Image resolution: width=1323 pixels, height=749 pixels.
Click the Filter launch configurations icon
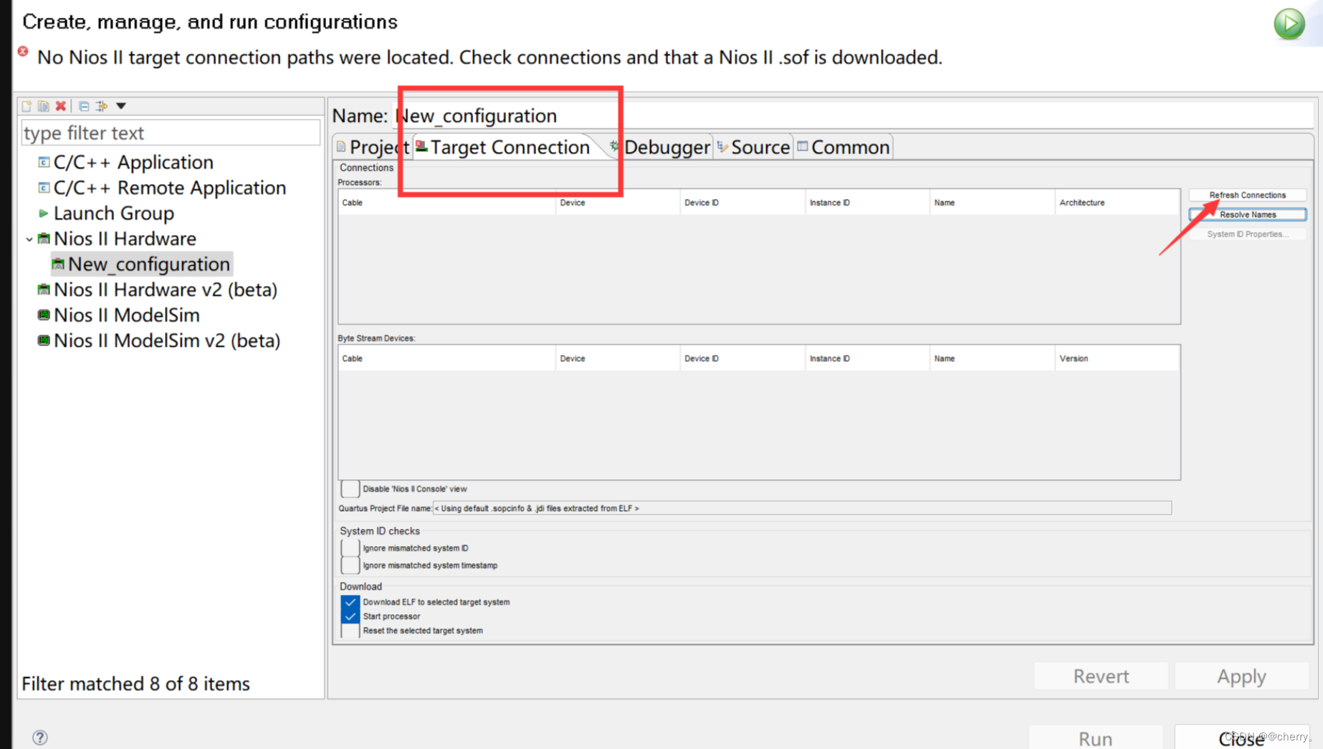point(102,106)
